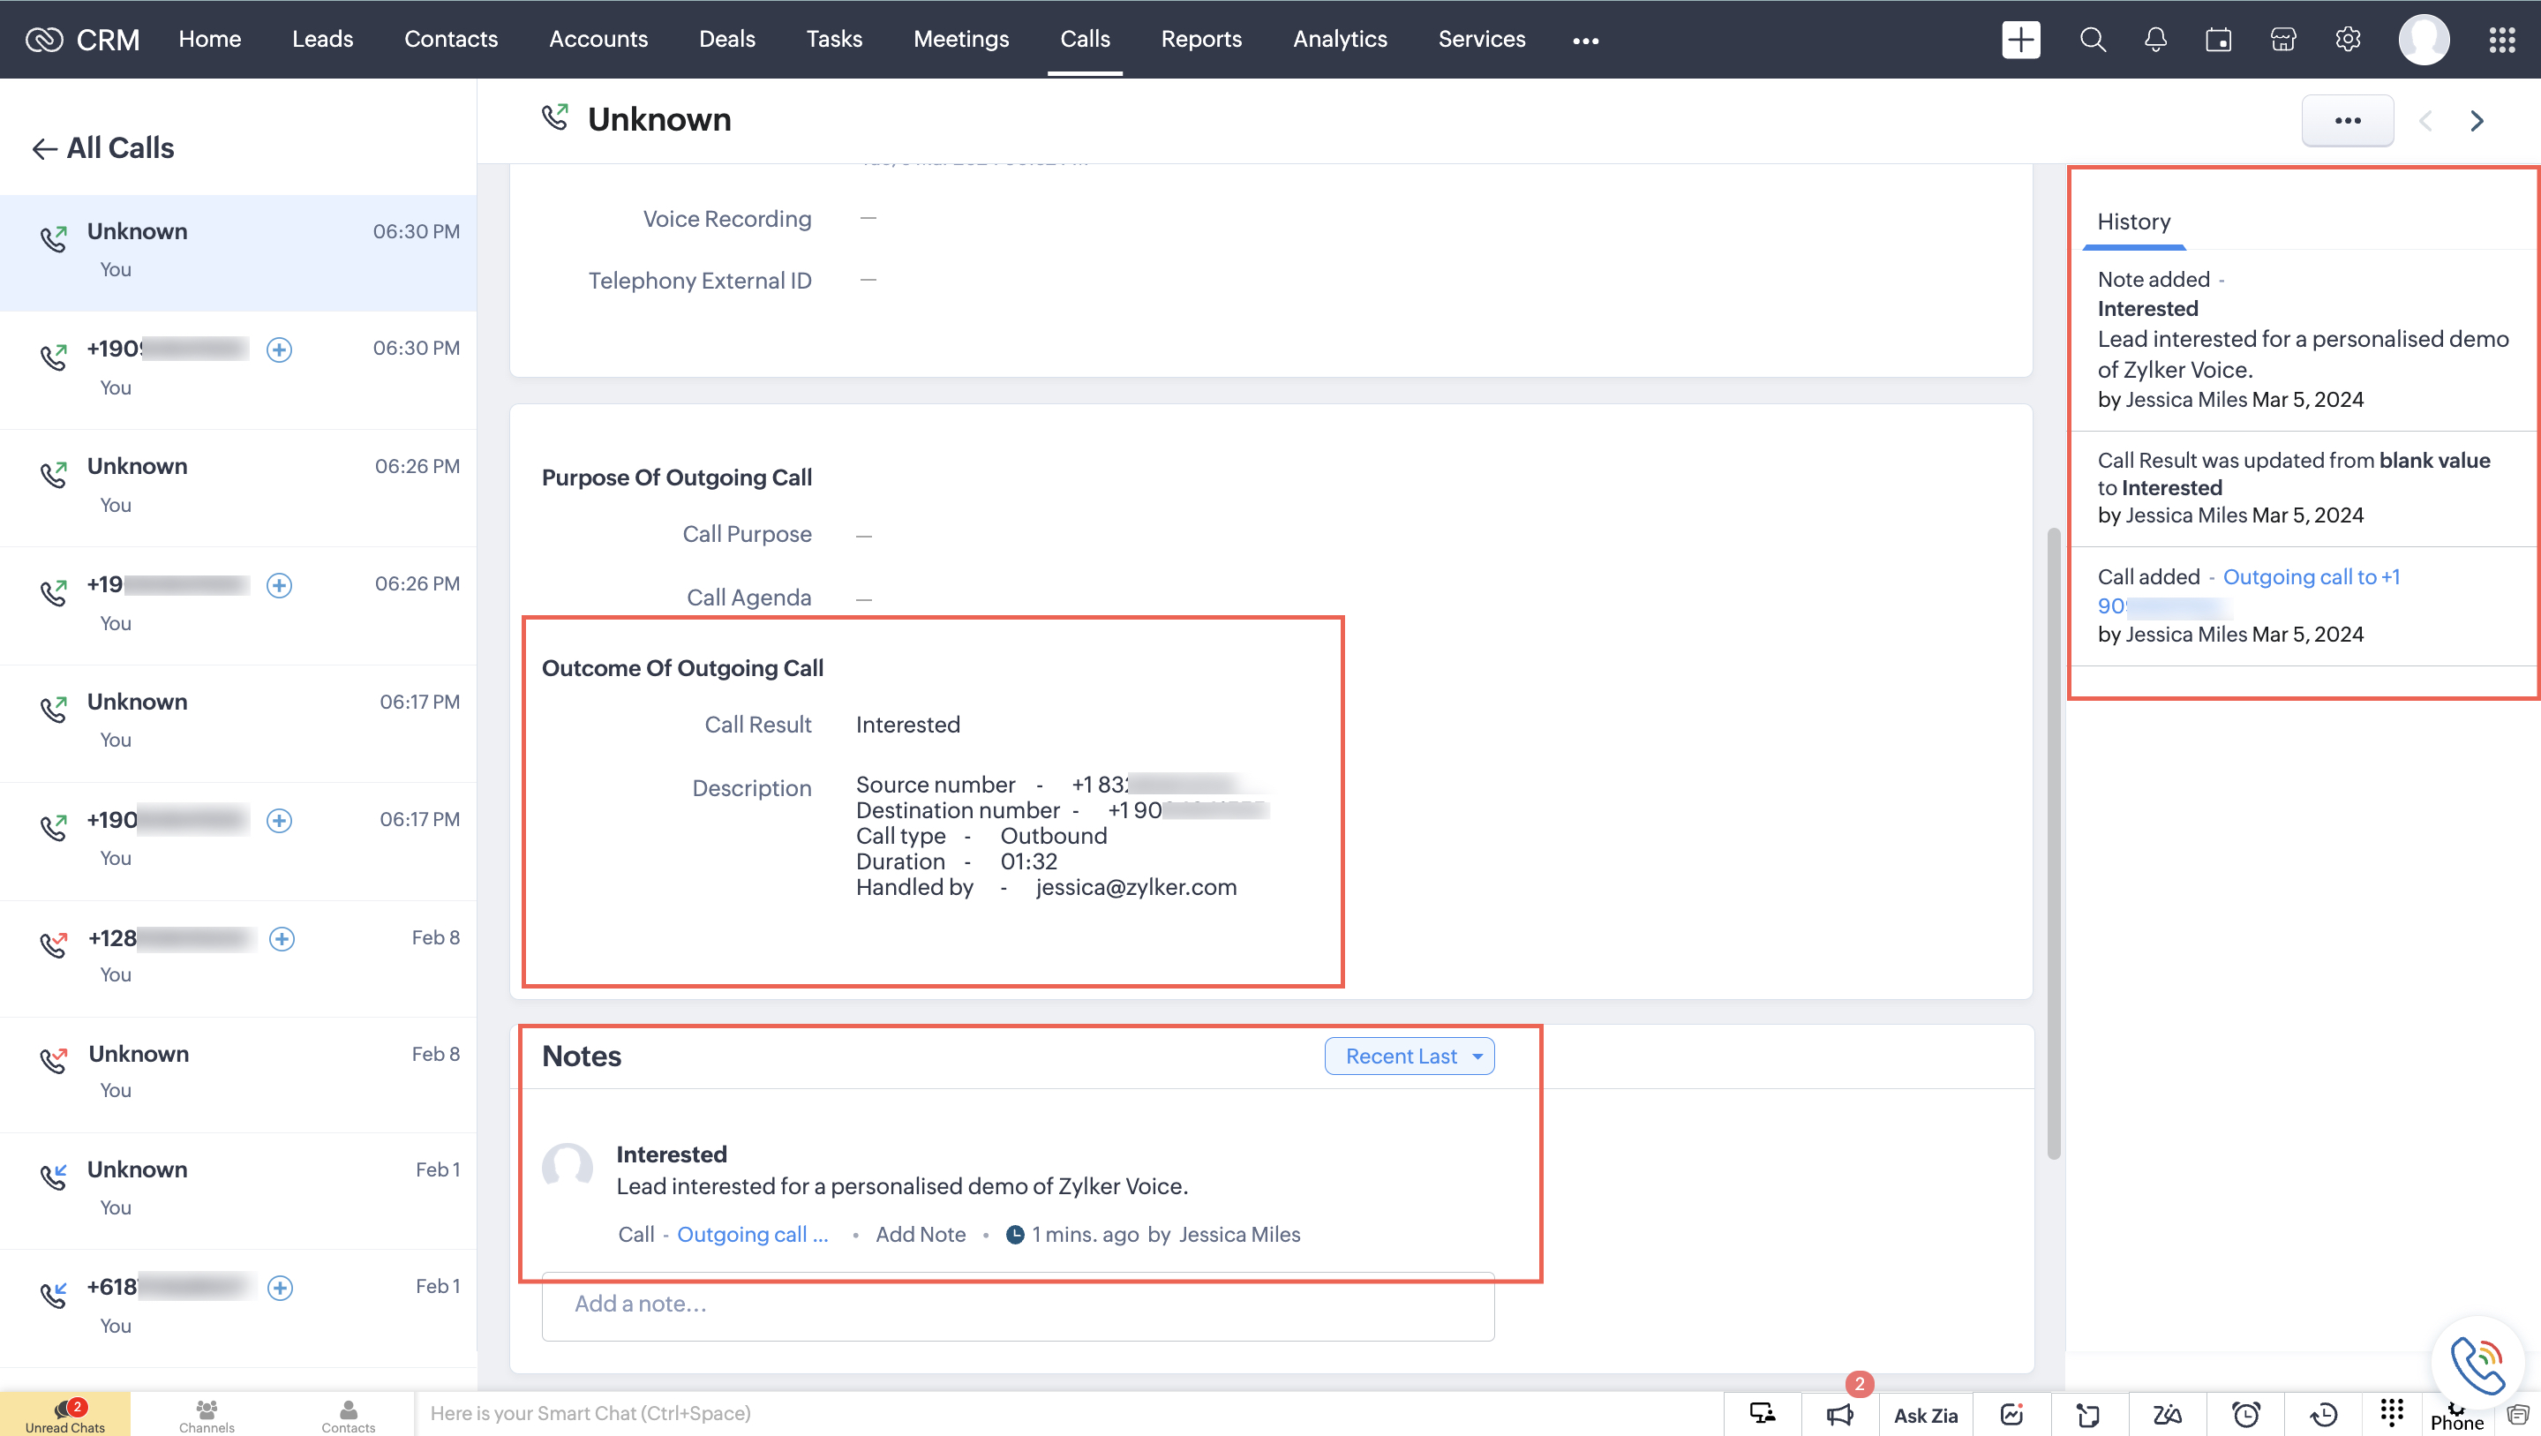
Task: Click the details panel vertical scrollbar
Action: click(2054, 843)
